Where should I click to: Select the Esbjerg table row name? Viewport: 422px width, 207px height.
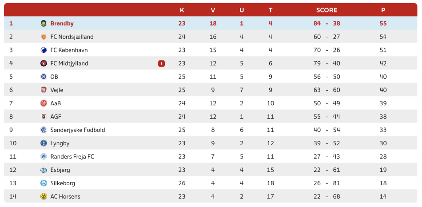pyautogui.click(x=60, y=170)
